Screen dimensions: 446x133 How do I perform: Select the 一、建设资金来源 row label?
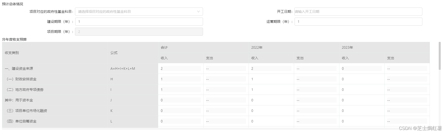[19, 69]
